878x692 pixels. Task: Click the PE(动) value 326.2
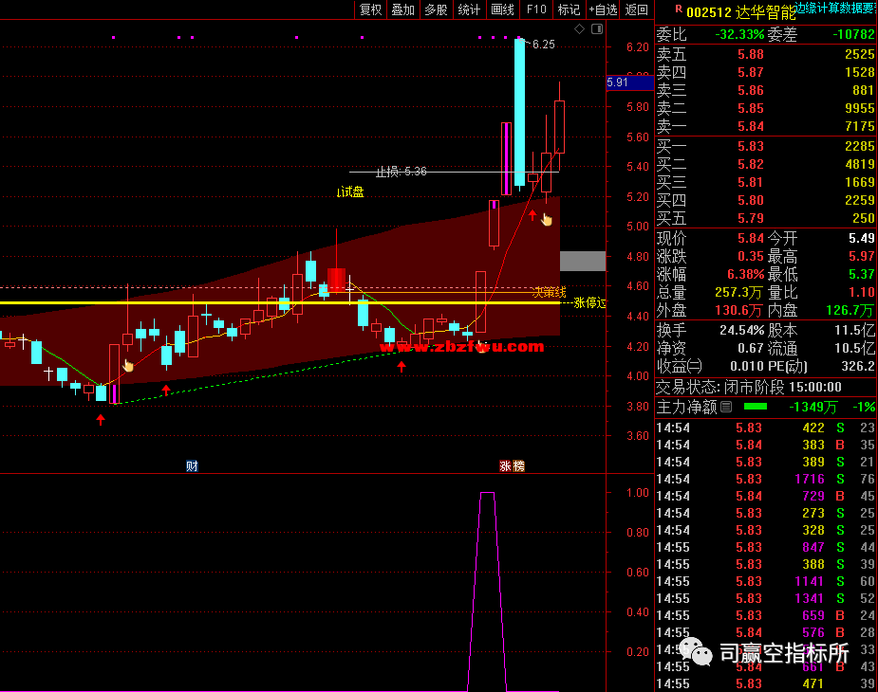pos(857,366)
